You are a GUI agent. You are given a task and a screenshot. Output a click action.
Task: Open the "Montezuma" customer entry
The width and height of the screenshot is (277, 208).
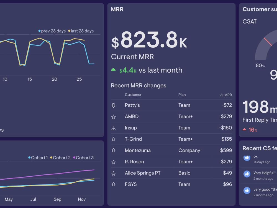tap(137, 150)
